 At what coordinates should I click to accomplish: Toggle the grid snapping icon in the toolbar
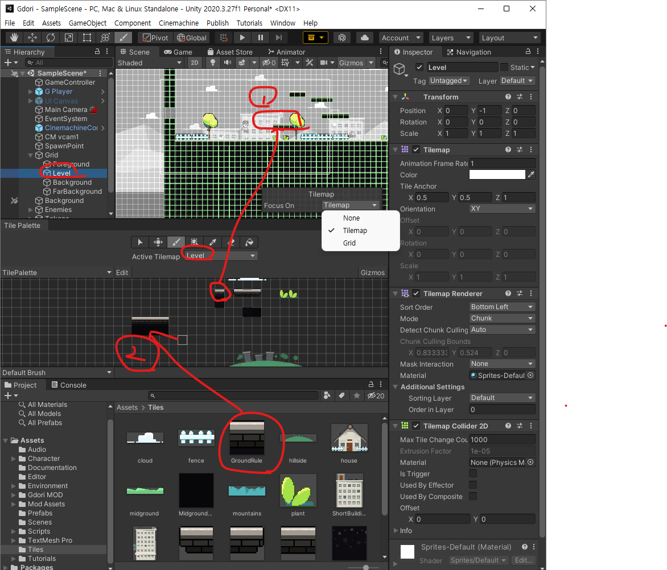tap(224, 38)
